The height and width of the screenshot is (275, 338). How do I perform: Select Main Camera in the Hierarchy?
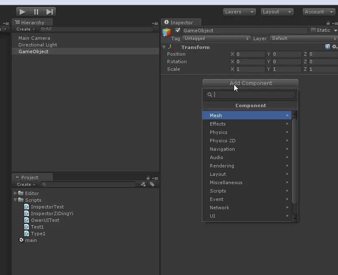pos(85,38)
